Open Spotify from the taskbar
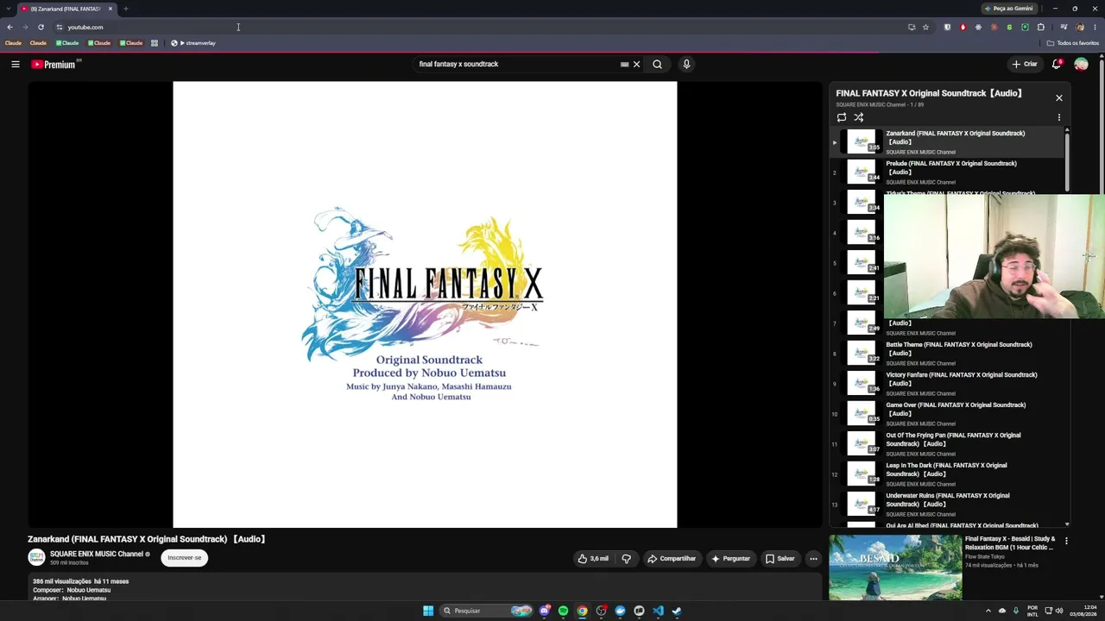This screenshot has height=621, width=1105. tap(564, 611)
